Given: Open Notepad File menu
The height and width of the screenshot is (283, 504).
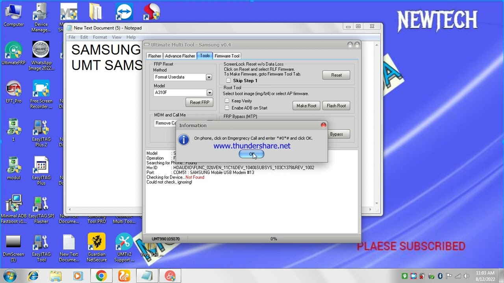Looking at the screenshot, I should [x=72, y=37].
